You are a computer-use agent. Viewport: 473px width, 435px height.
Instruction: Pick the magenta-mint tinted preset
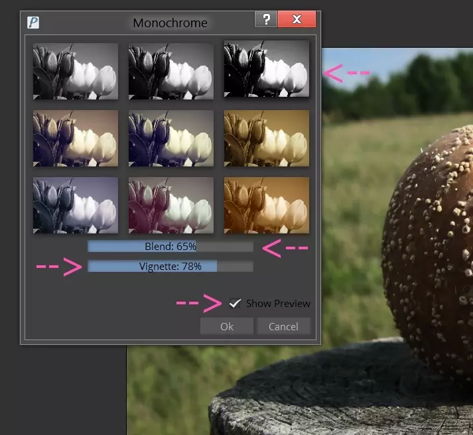coord(171,205)
